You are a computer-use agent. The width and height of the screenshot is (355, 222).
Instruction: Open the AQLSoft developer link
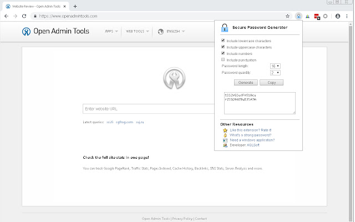(x=253, y=145)
